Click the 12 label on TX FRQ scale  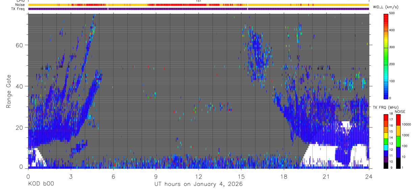coord(391,150)
